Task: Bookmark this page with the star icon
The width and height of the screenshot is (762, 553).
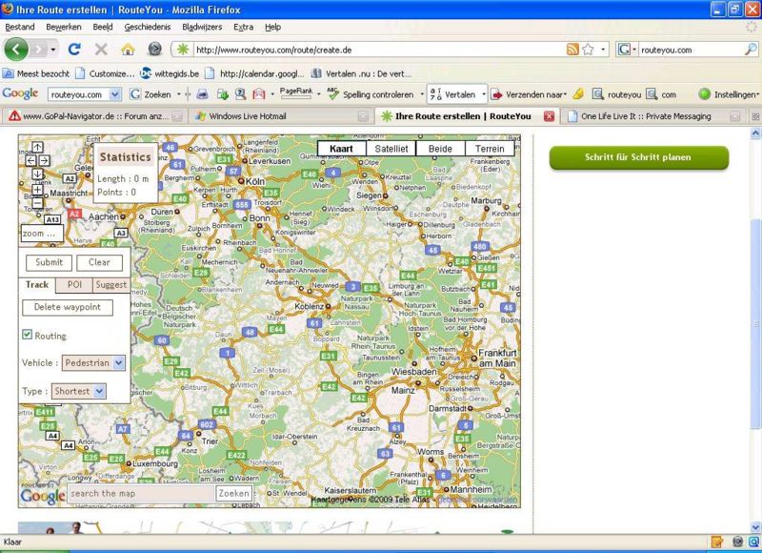Action: pyautogui.click(x=588, y=50)
